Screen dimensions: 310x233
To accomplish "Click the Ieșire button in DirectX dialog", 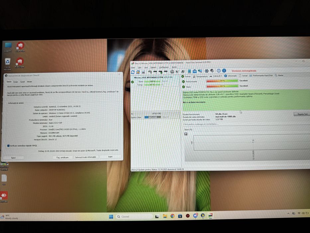I will point(110,157).
